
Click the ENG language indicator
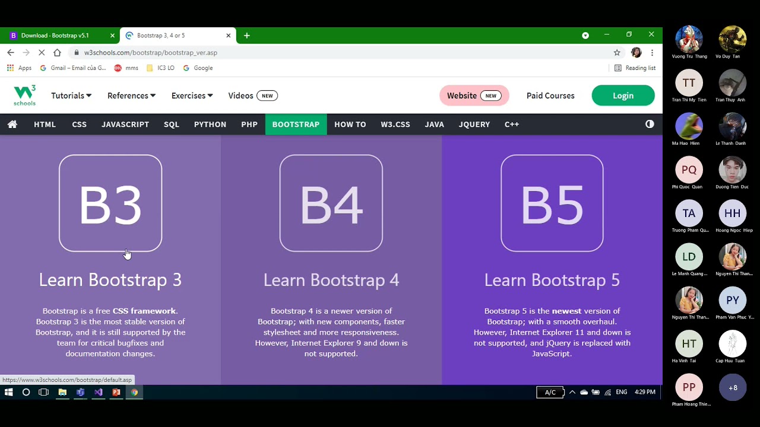(622, 392)
